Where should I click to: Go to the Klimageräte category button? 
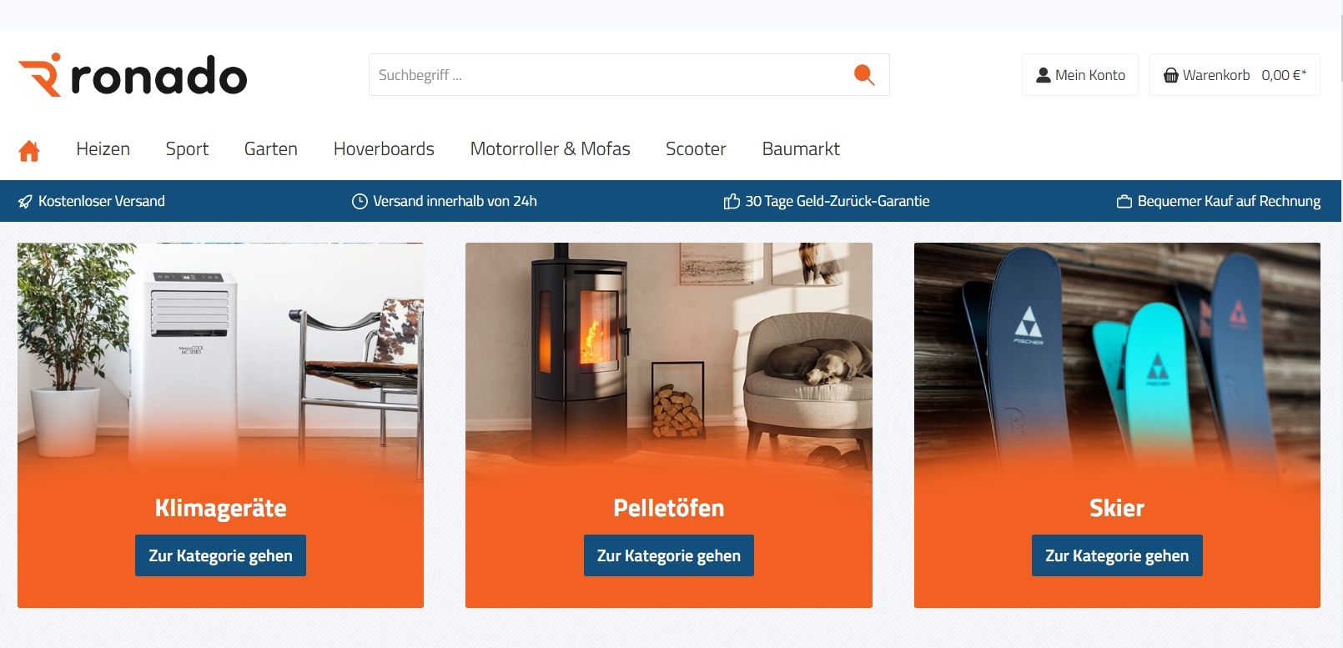pyautogui.click(x=220, y=555)
